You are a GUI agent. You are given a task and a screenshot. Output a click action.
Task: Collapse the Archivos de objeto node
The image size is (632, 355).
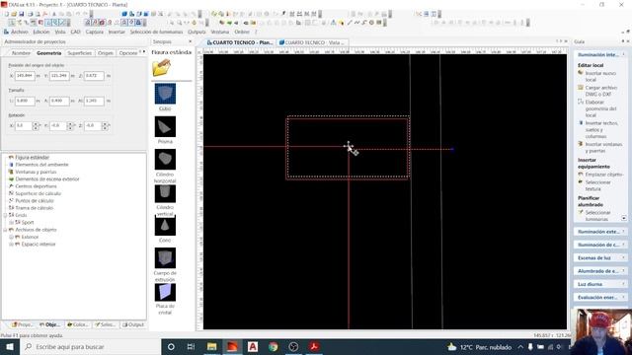pos(5,230)
